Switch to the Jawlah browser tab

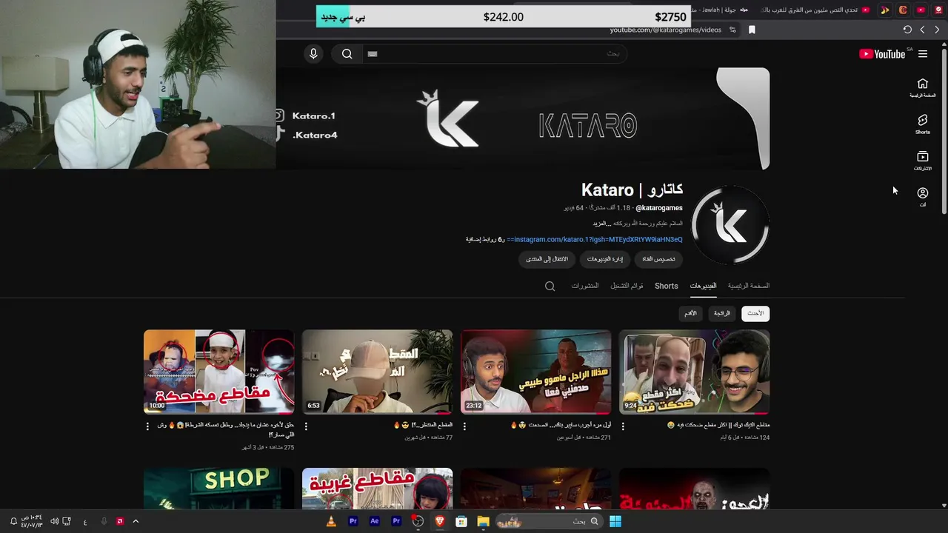pyautogui.click(x=718, y=10)
